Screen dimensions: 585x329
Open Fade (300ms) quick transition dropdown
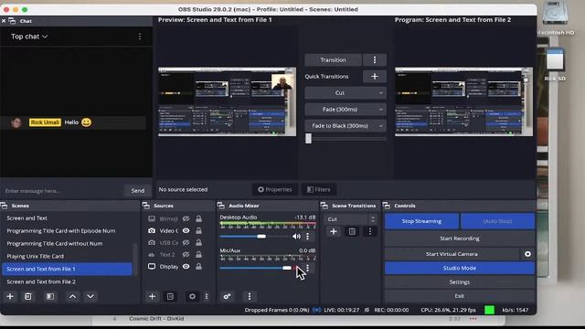click(346, 110)
